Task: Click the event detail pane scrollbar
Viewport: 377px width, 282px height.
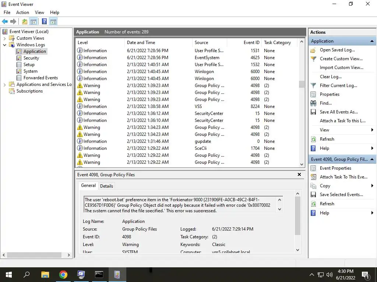Action: click(297, 216)
